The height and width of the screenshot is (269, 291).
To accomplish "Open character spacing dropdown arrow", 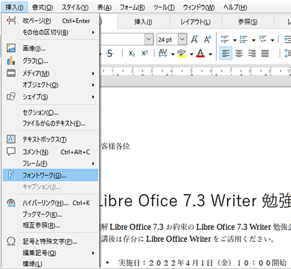I will coord(173,54).
